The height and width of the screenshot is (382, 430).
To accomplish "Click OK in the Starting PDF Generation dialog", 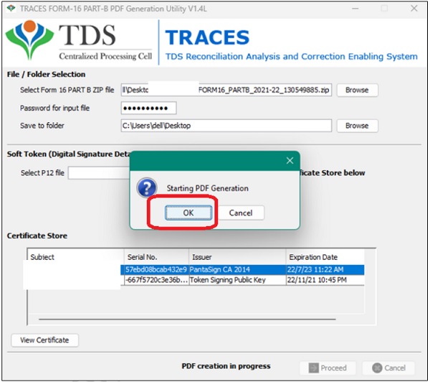I will 188,213.
